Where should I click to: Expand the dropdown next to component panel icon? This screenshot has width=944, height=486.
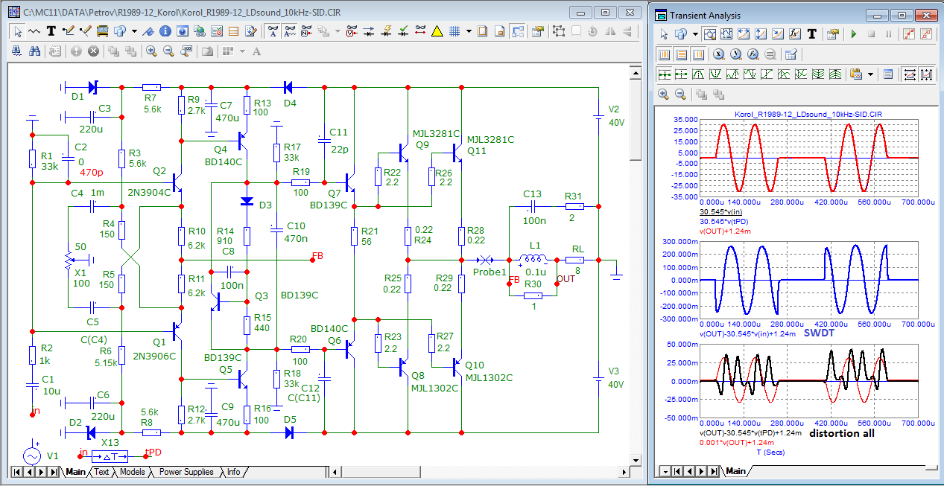point(134,31)
